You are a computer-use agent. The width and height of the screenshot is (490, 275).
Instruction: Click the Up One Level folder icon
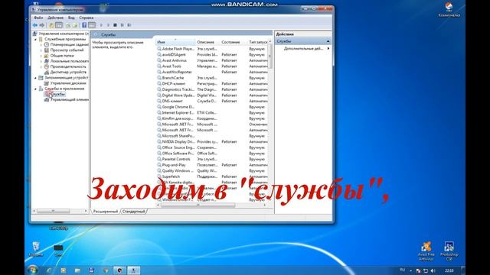(x=51, y=25)
